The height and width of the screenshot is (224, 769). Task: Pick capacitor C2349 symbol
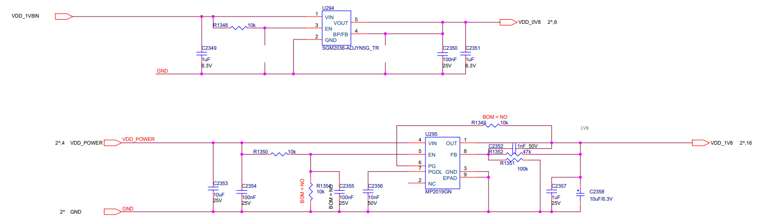point(202,53)
